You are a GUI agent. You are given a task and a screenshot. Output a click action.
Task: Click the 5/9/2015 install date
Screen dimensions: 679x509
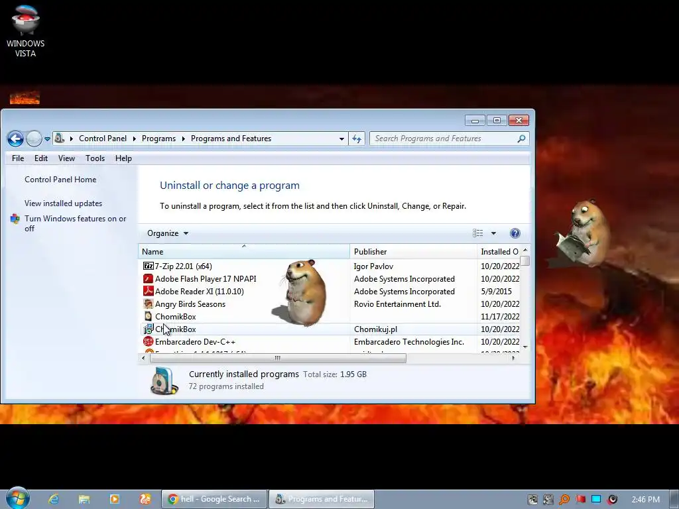click(x=496, y=292)
